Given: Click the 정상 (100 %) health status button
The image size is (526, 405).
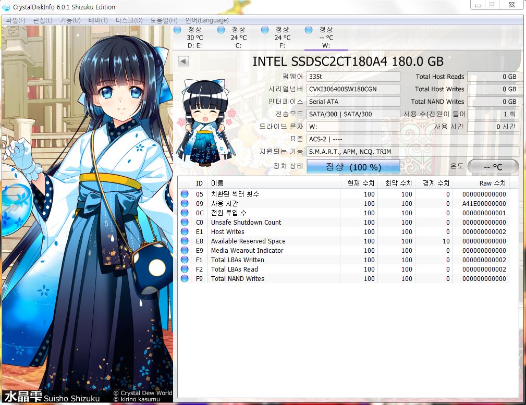Looking at the screenshot, I should [353, 166].
